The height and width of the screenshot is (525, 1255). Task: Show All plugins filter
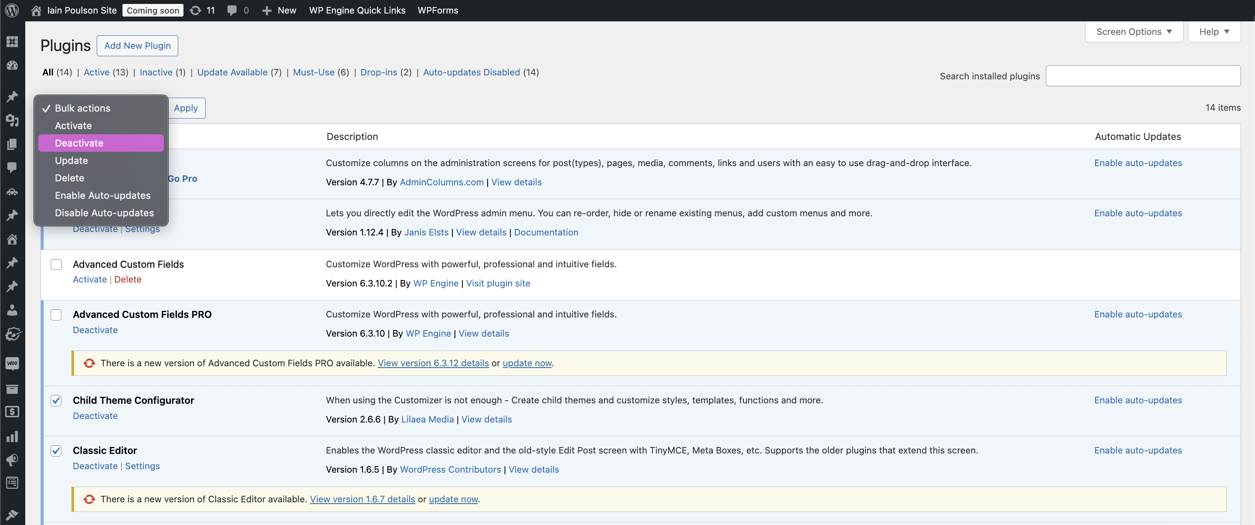point(48,72)
